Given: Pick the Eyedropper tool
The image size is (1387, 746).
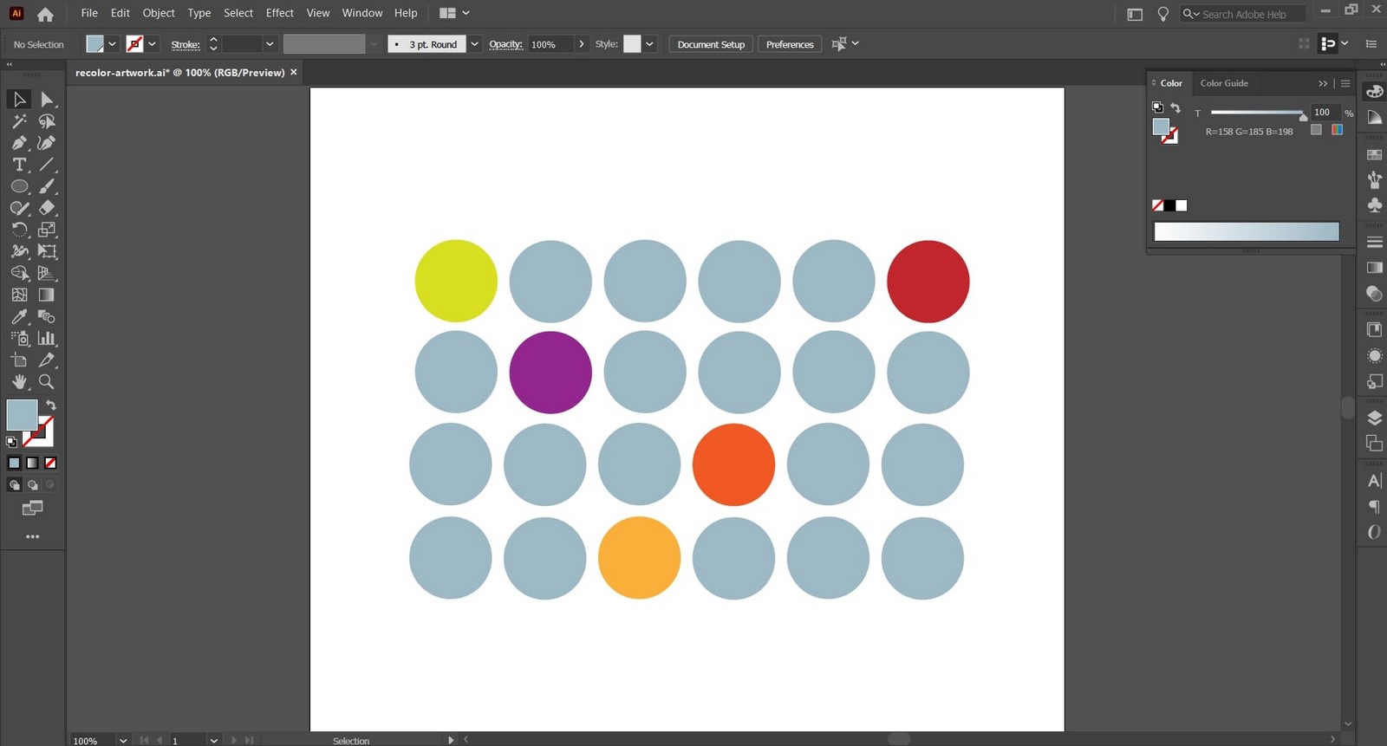Looking at the screenshot, I should pos(19,316).
